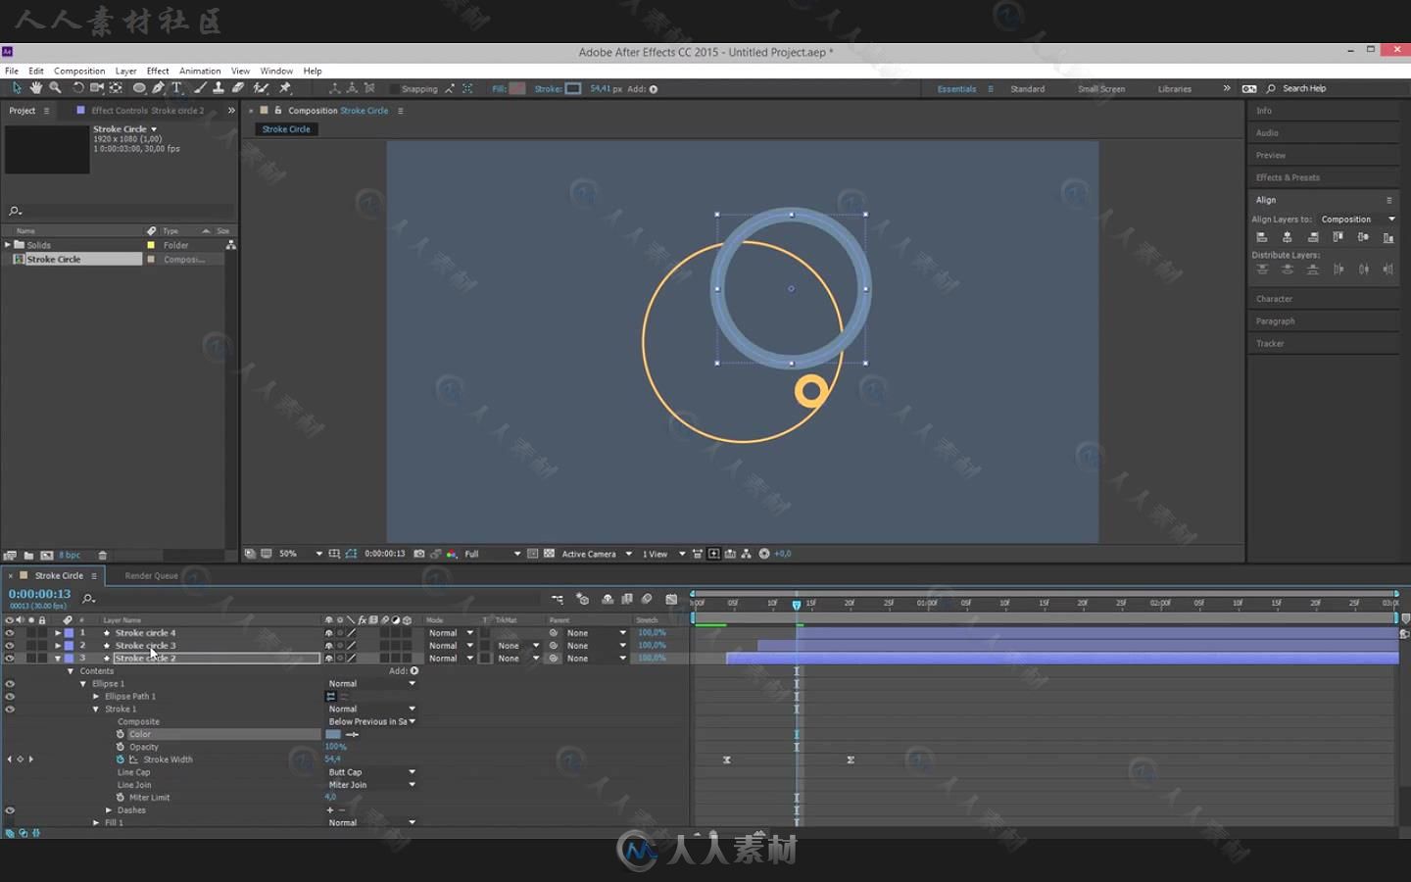Select the Clone Stamp tool
The image size is (1411, 882).
219,88
